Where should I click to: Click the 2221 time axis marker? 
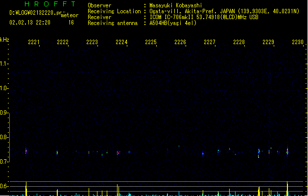[x=34, y=42]
